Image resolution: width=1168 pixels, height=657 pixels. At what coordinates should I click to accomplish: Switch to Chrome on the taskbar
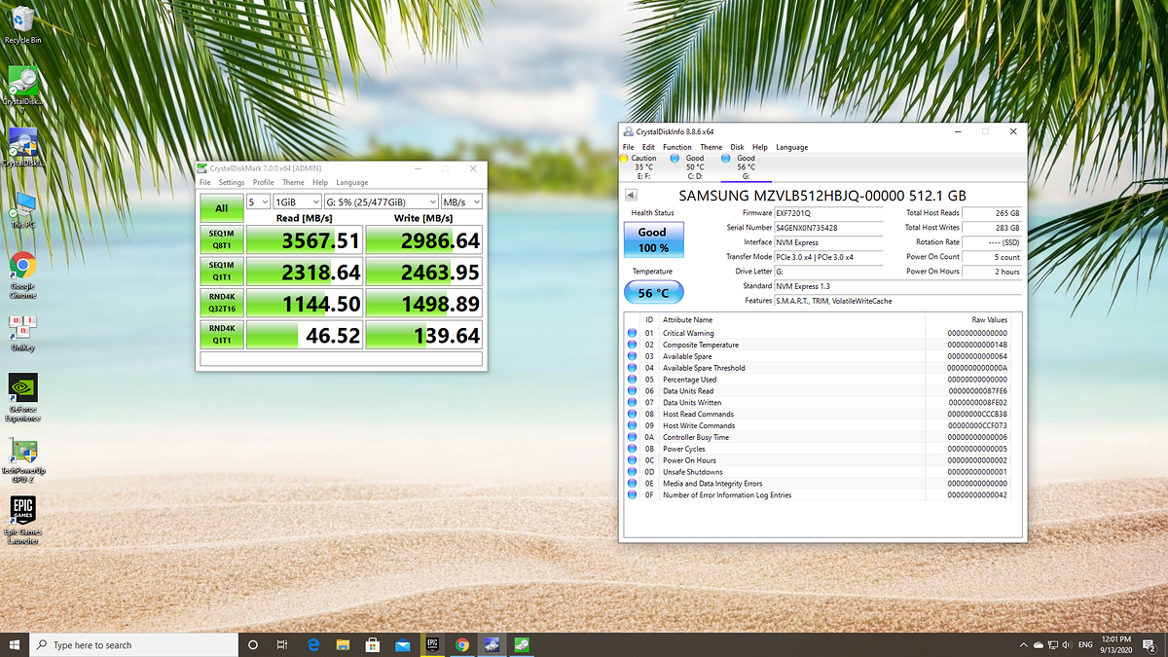point(462,644)
